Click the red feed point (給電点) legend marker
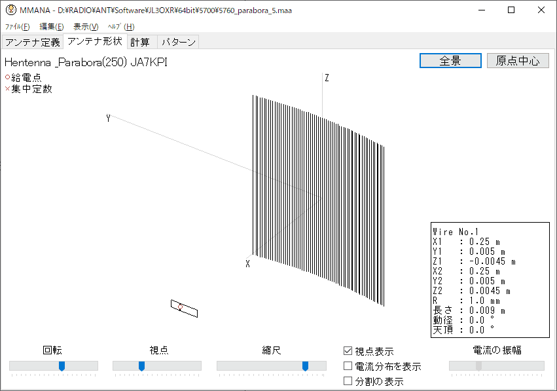 coord(8,77)
